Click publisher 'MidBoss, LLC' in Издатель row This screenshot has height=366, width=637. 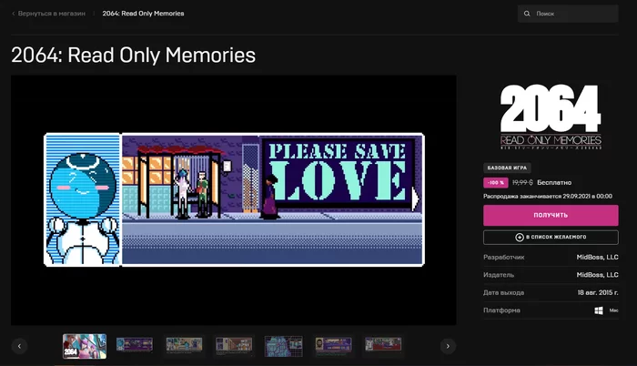coord(597,275)
